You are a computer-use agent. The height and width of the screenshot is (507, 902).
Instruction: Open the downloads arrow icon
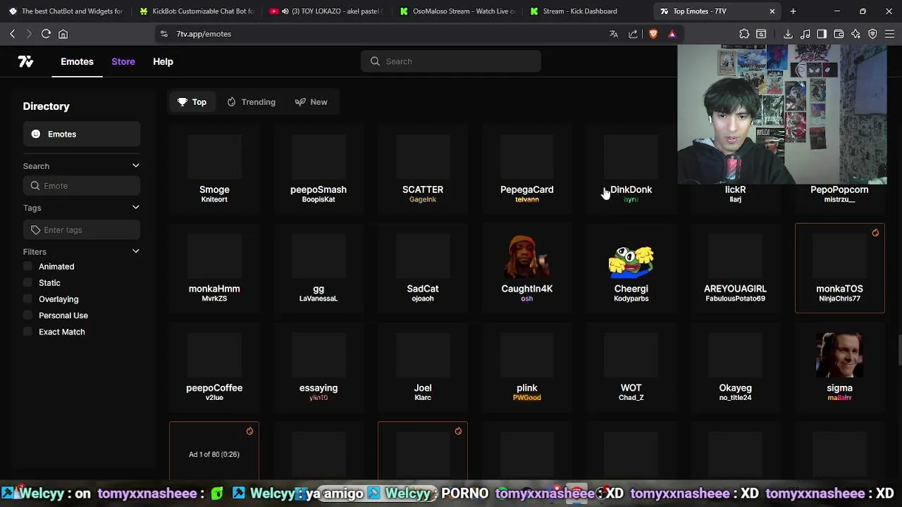[x=788, y=34]
